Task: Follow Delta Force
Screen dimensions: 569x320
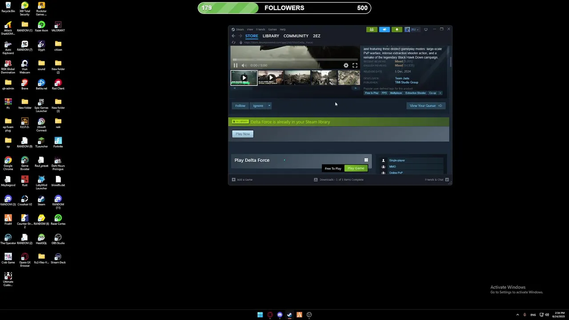Action: (x=240, y=106)
